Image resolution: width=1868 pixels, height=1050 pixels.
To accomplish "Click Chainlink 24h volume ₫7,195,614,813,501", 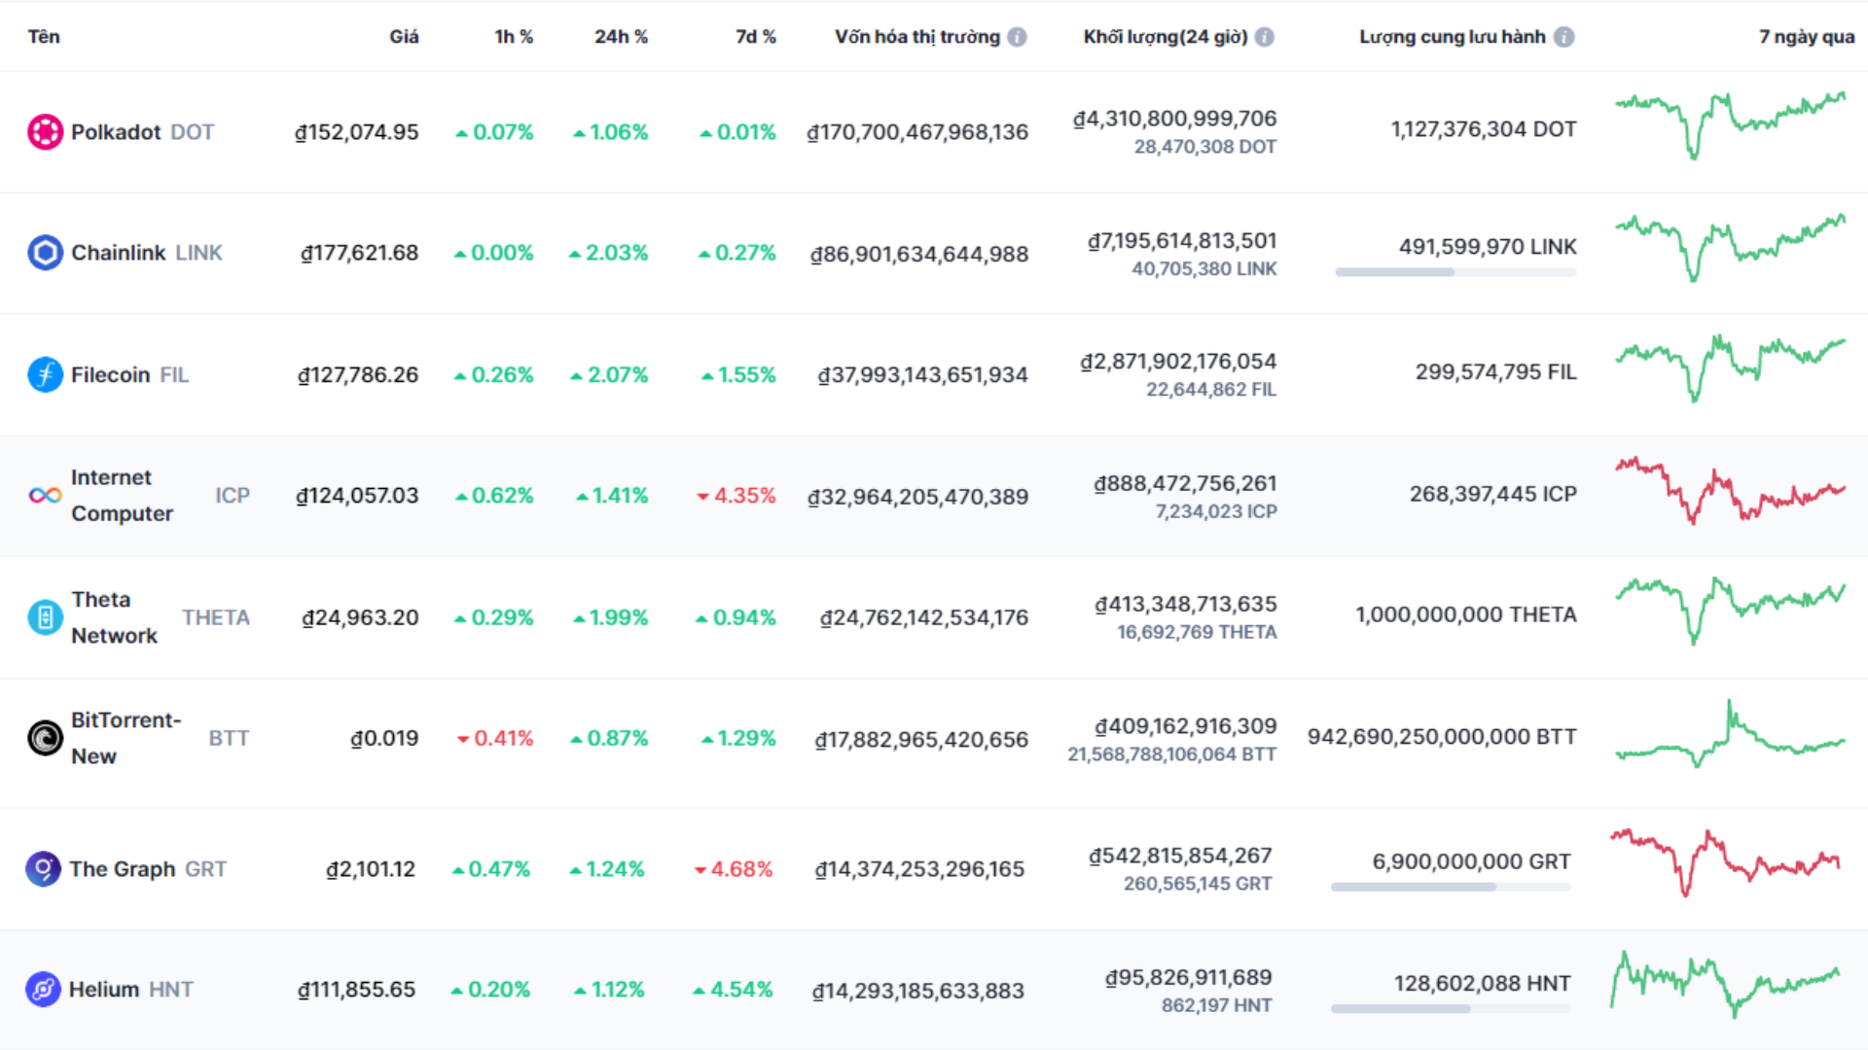I will pyautogui.click(x=1182, y=240).
